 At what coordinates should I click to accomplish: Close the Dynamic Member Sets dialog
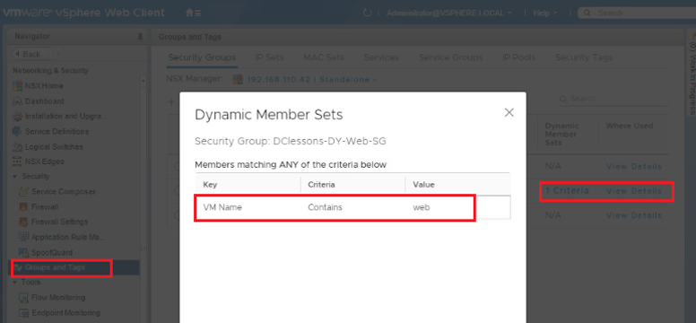coord(509,112)
